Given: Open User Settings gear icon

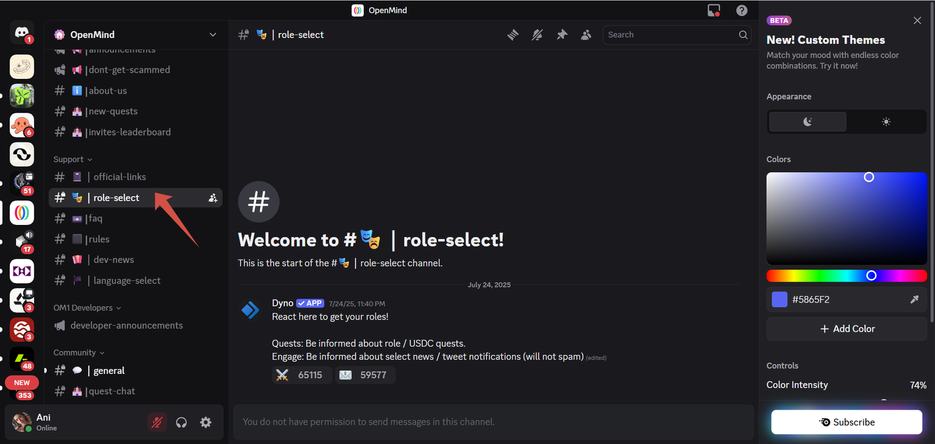Looking at the screenshot, I should [206, 422].
